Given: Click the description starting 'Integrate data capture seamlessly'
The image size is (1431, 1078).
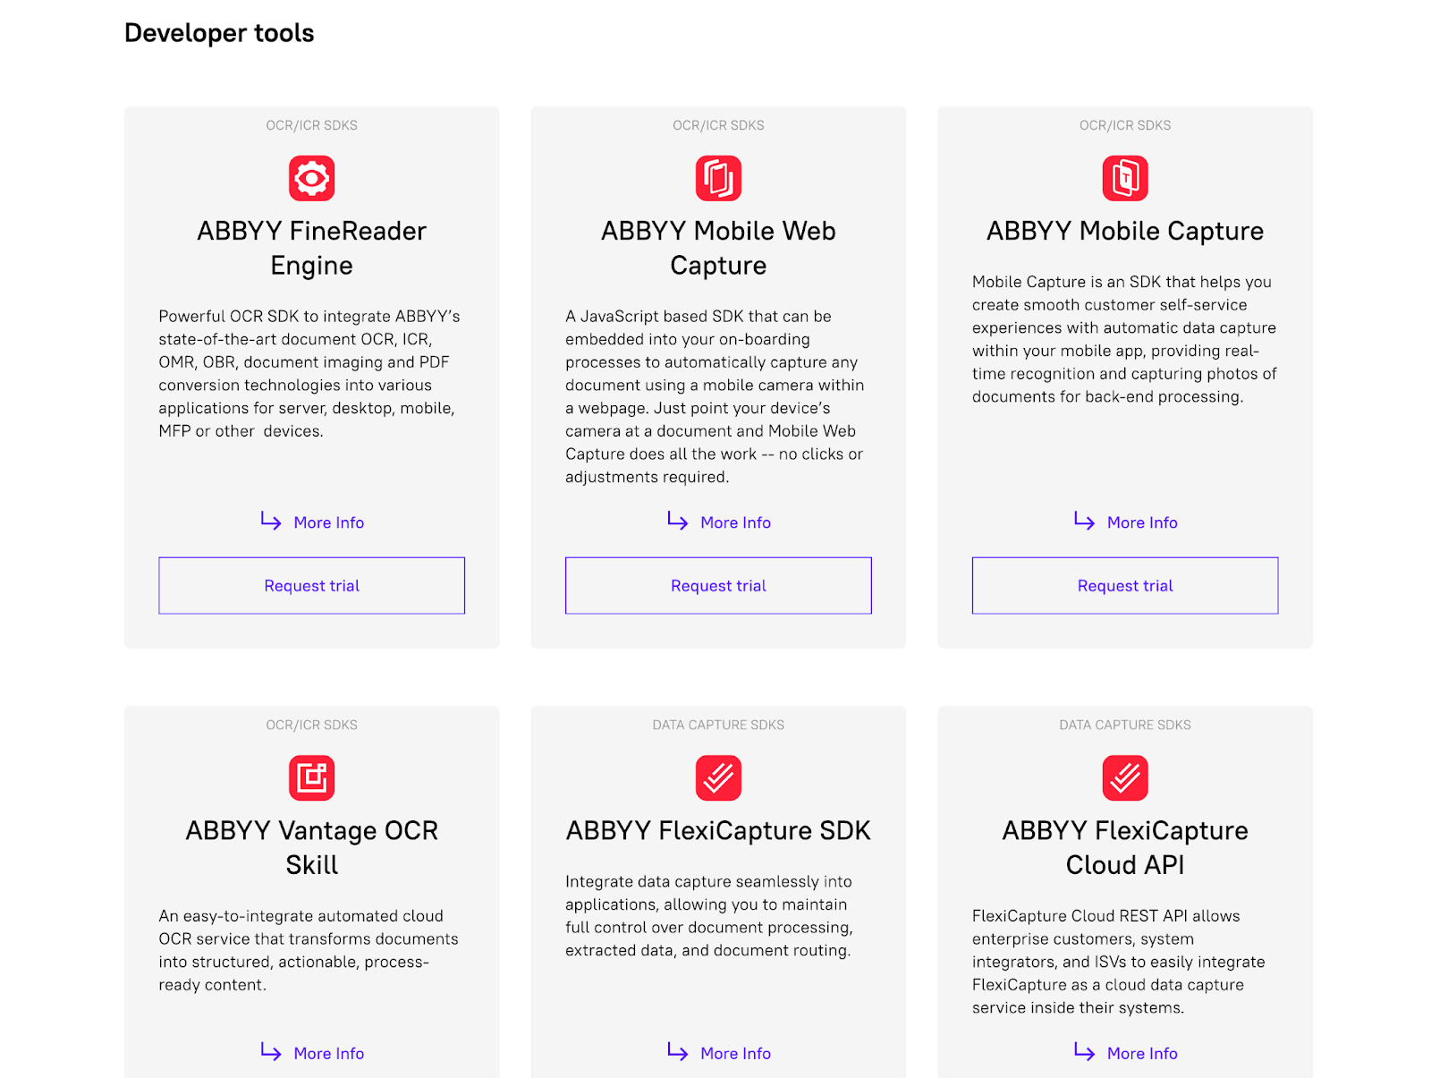Looking at the screenshot, I should click(x=709, y=916).
